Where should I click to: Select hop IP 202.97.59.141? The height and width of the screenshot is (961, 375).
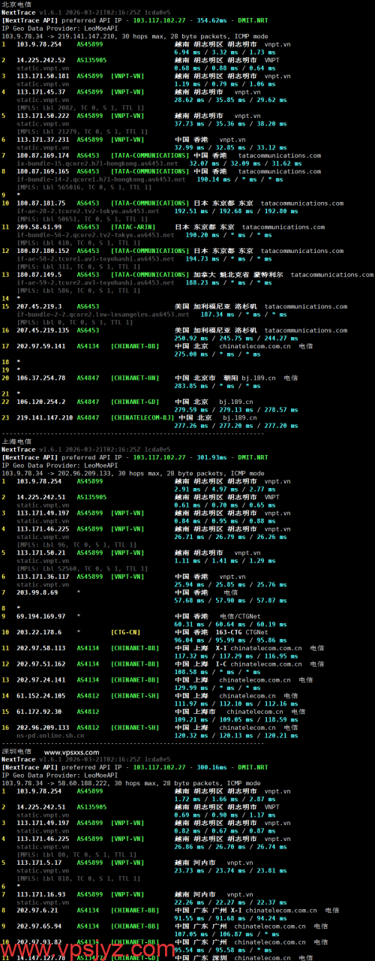point(41,346)
